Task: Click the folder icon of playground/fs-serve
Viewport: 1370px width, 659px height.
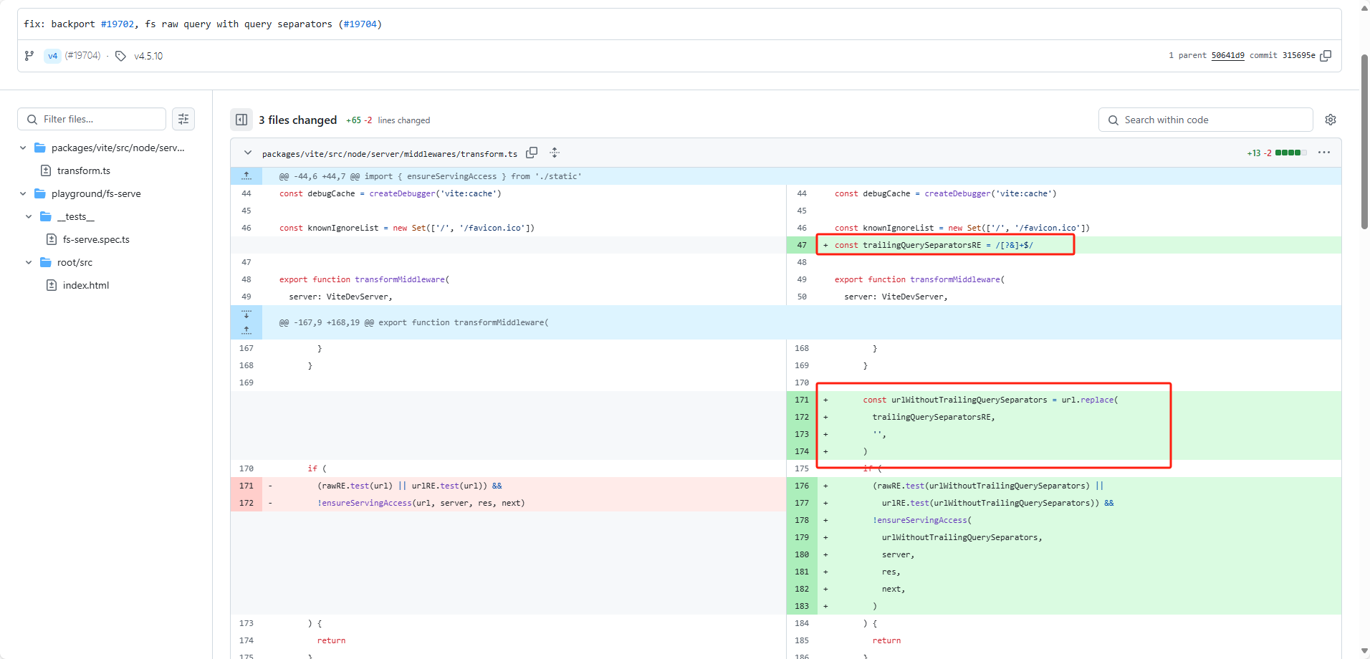Action: pyautogui.click(x=40, y=193)
